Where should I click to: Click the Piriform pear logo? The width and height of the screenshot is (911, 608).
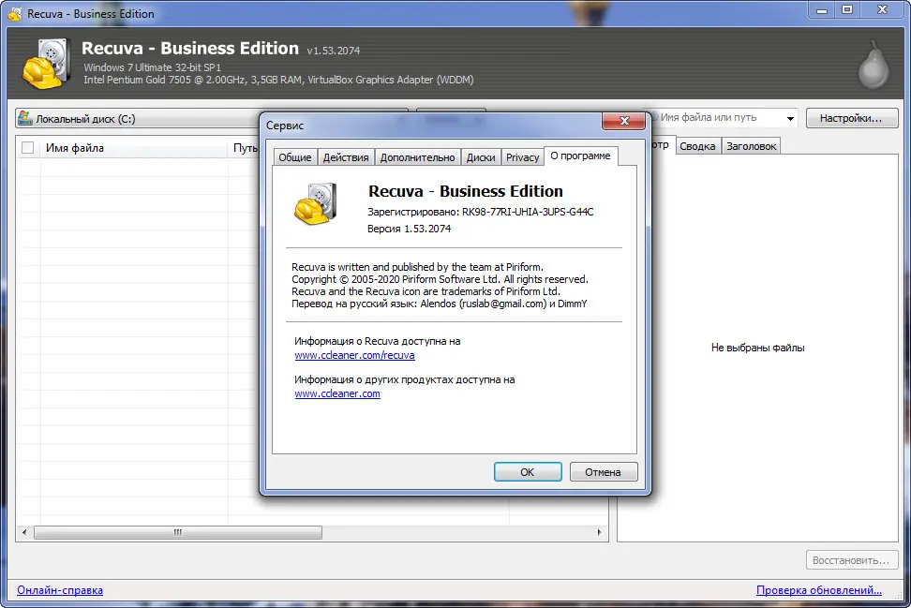(874, 65)
